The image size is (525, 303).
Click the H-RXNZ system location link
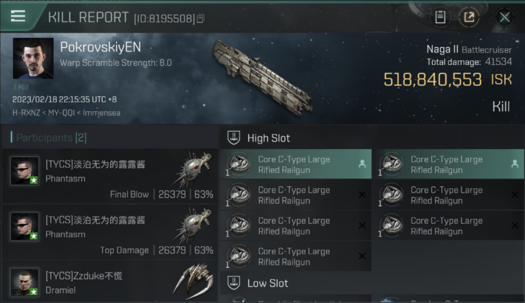click(x=26, y=113)
